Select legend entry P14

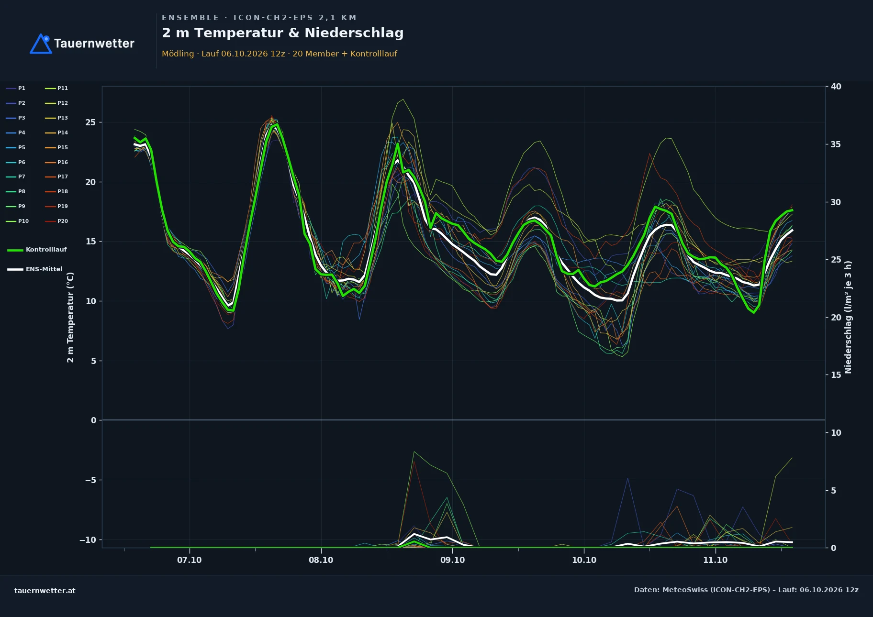click(56, 132)
